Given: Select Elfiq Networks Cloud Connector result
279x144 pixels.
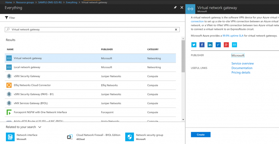Looking at the screenshot, I should 90,85.
